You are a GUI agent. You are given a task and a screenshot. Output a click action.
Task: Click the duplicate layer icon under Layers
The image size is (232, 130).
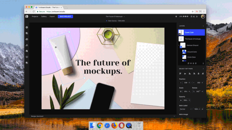click(x=188, y=63)
